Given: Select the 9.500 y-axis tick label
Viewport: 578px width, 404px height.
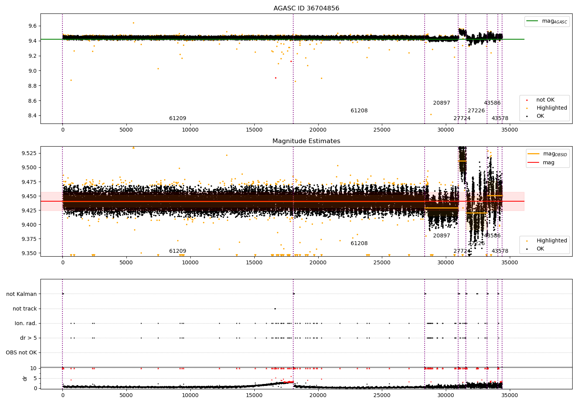Looking at the screenshot, I should point(29,167).
